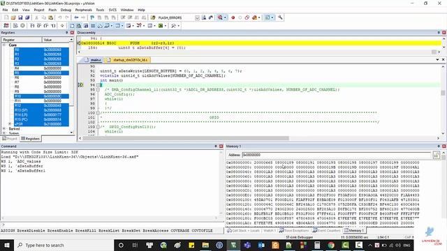This screenshot has height=251, width=447.
Task: Open the Toolbox dropdown arrow
Action: tap(179, 26)
